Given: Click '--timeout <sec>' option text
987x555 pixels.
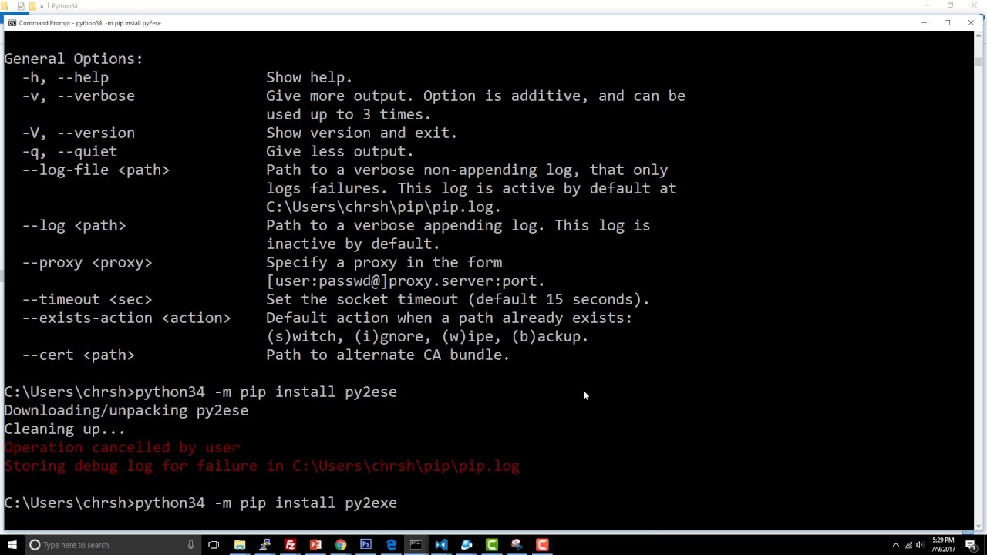Looking at the screenshot, I should 87,299.
